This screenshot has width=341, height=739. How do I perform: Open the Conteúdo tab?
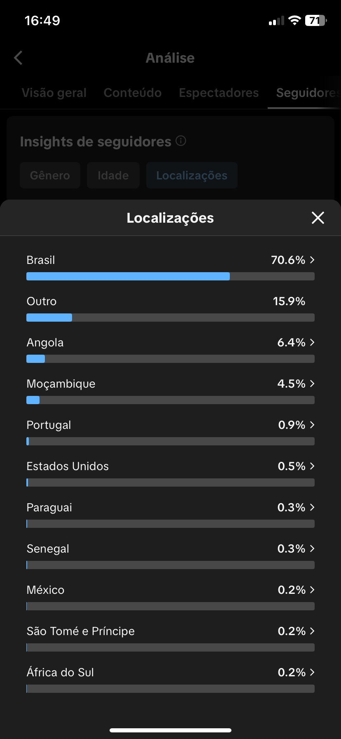coord(133,93)
